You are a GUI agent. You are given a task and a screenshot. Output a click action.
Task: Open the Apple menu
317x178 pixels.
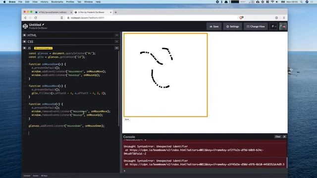tap(4, 2)
